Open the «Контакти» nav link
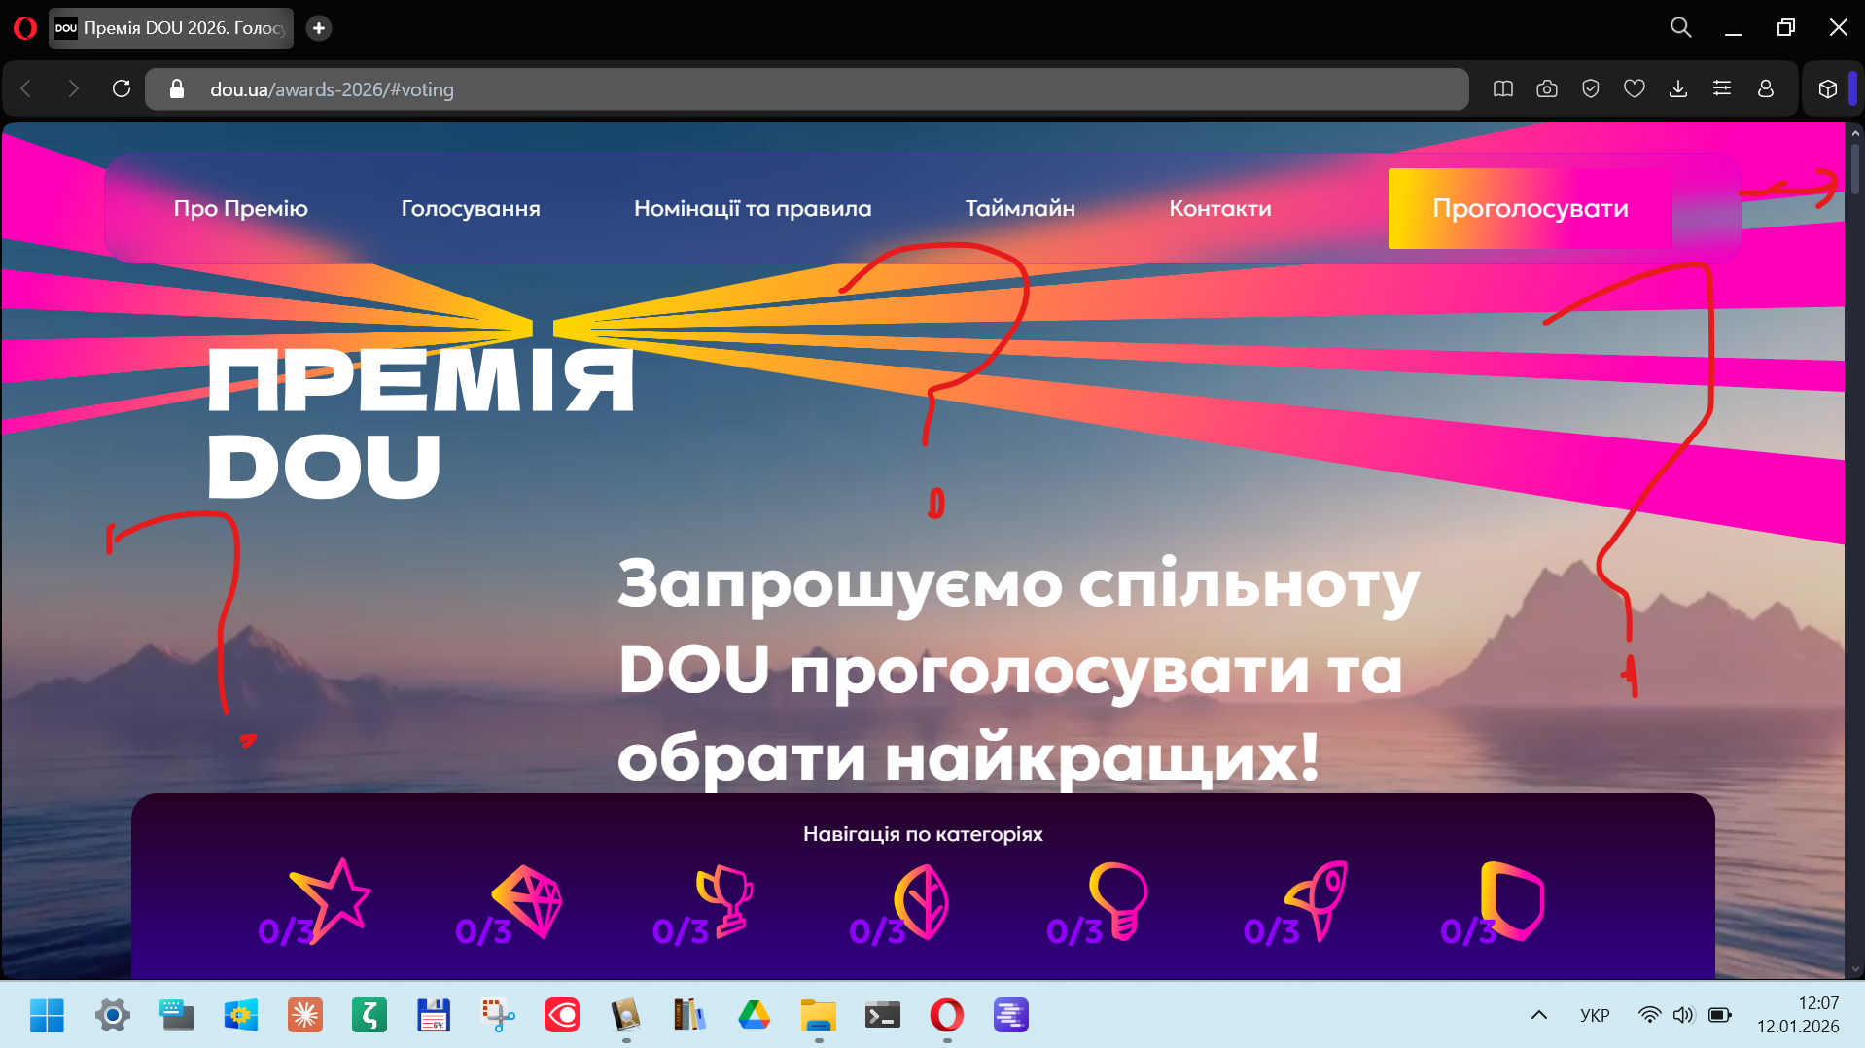Image resolution: width=1865 pixels, height=1048 pixels. tap(1220, 208)
